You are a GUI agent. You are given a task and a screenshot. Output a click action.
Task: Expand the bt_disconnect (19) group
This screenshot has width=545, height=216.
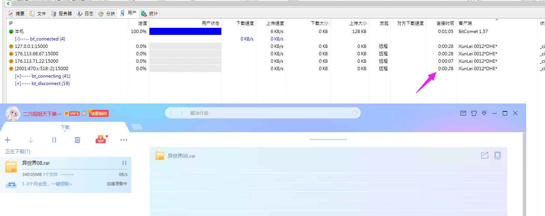[x=17, y=84]
